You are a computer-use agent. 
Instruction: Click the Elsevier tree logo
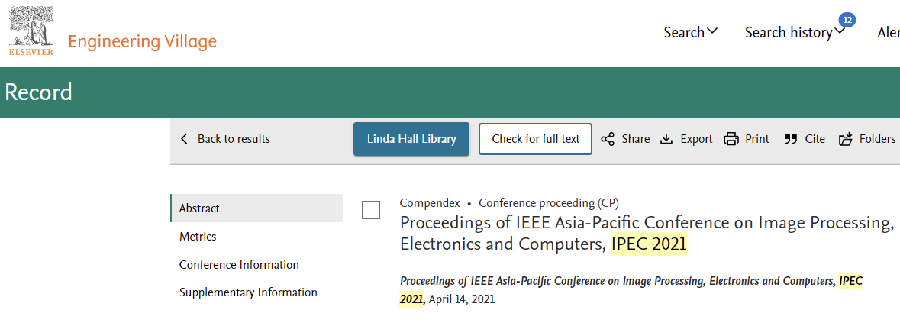[x=31, y=31]
